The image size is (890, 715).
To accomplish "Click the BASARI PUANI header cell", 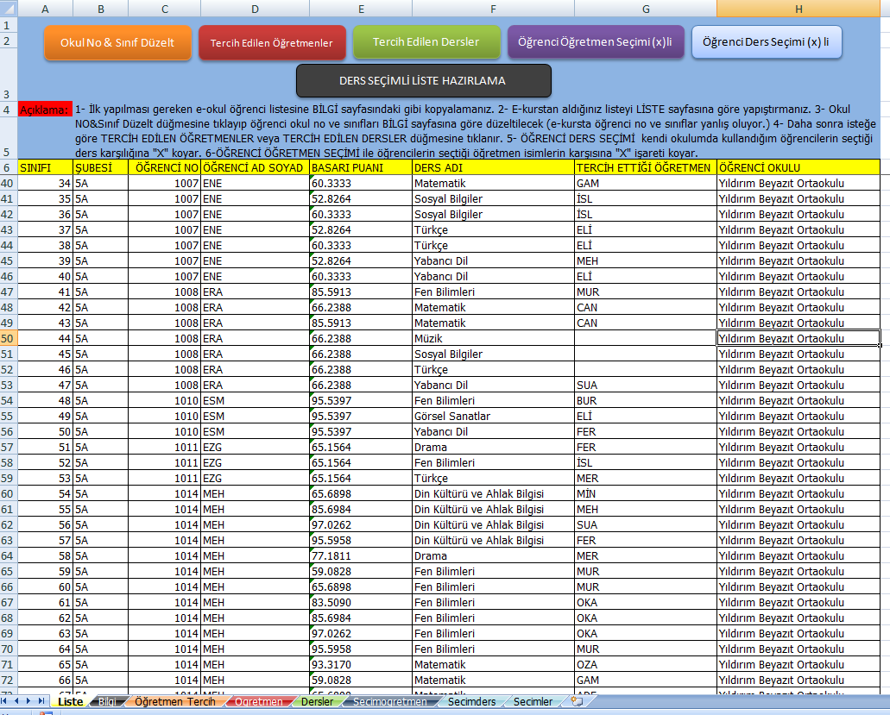I will [361, 167].
